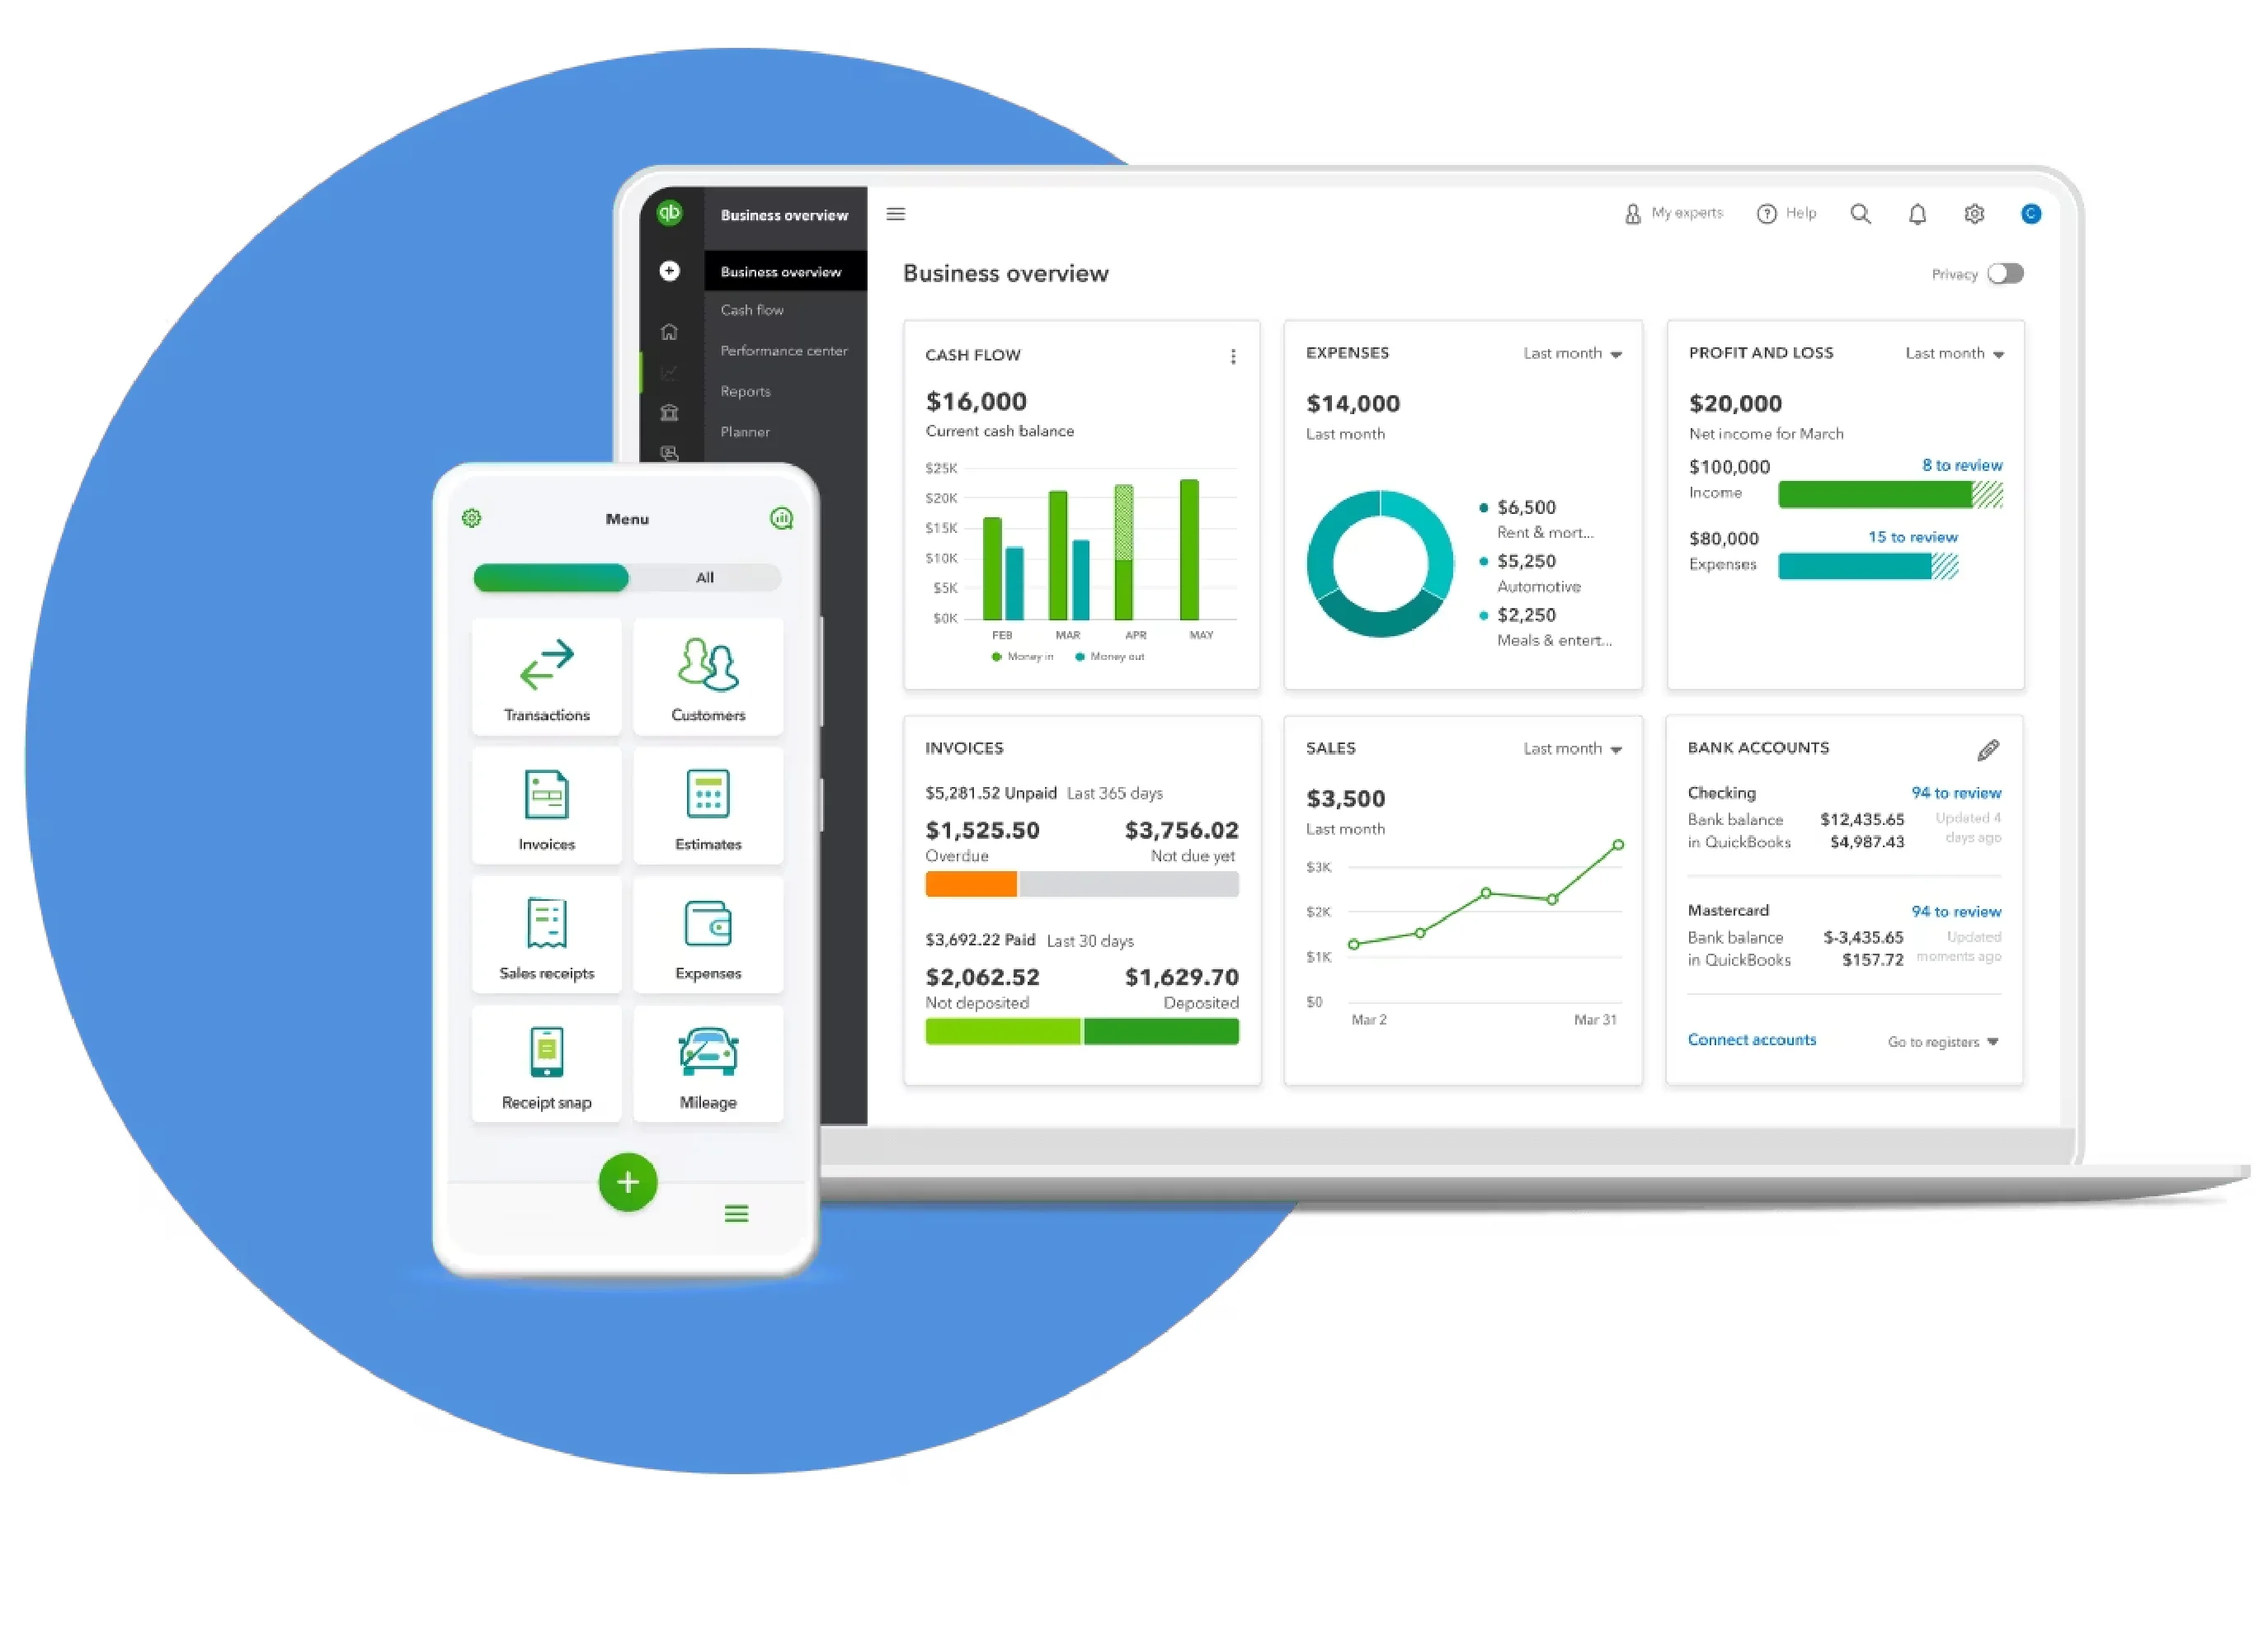Open the Cash Flow menu
Screen dimensions: 2268x1626
pyautogui.click(x=755, y=309)
